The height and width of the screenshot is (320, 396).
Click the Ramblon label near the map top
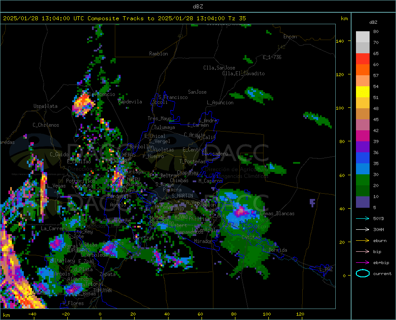coord(158,54)
